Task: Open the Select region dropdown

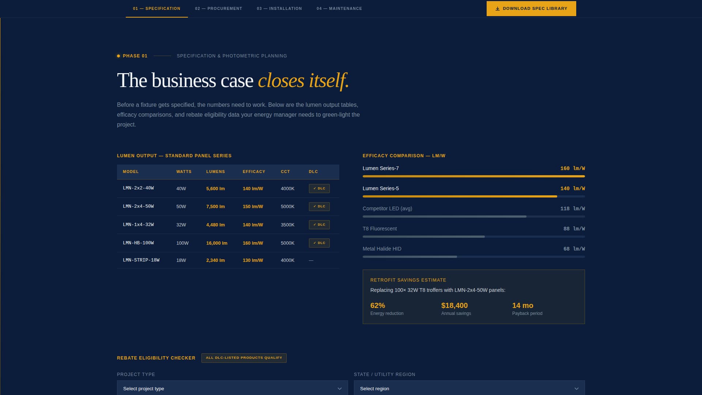Action: 469,388
